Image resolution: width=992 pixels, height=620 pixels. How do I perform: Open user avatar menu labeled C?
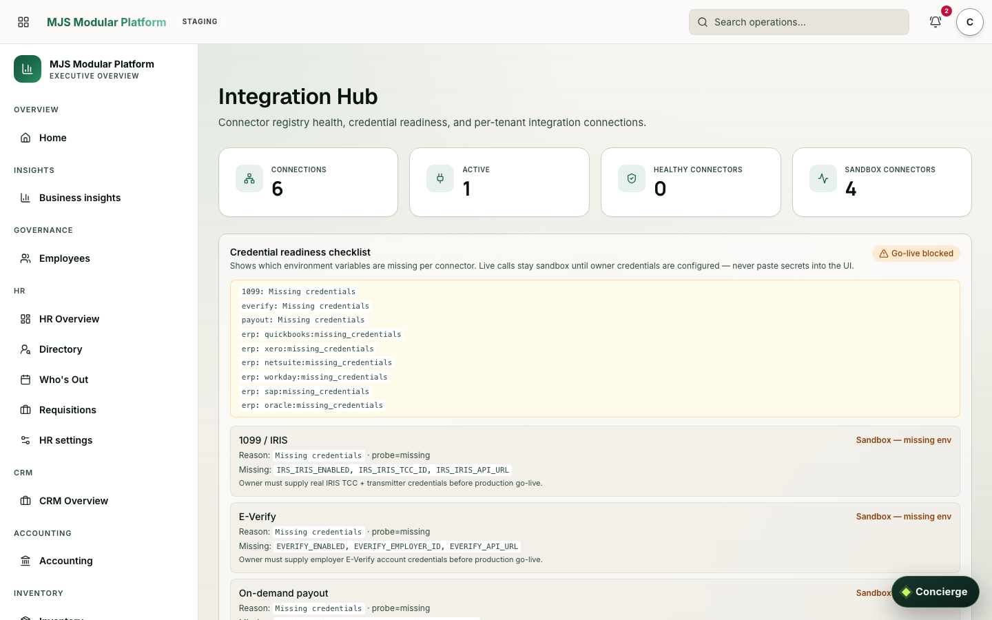969,22
